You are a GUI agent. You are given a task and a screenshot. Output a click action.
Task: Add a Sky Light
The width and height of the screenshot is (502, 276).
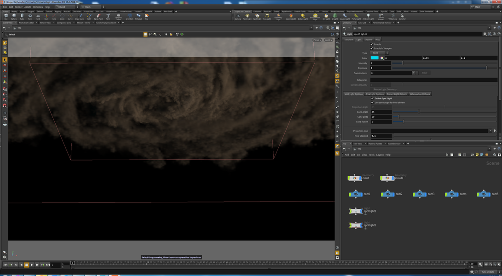[326, 16]
